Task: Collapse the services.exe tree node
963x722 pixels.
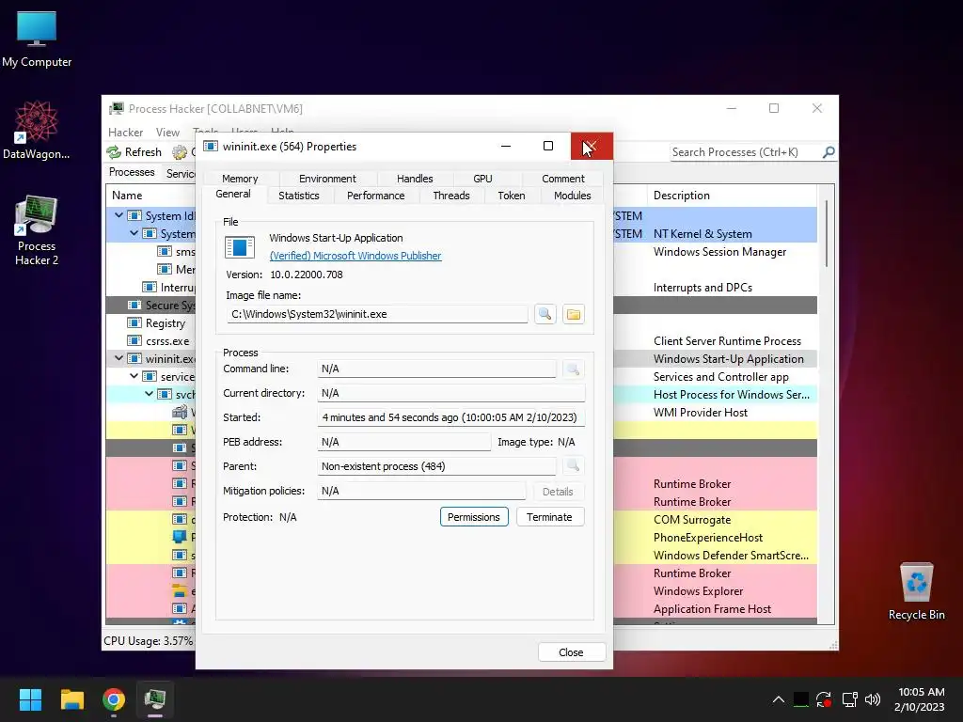Action: pyautogui.click(x=134, y=376)
